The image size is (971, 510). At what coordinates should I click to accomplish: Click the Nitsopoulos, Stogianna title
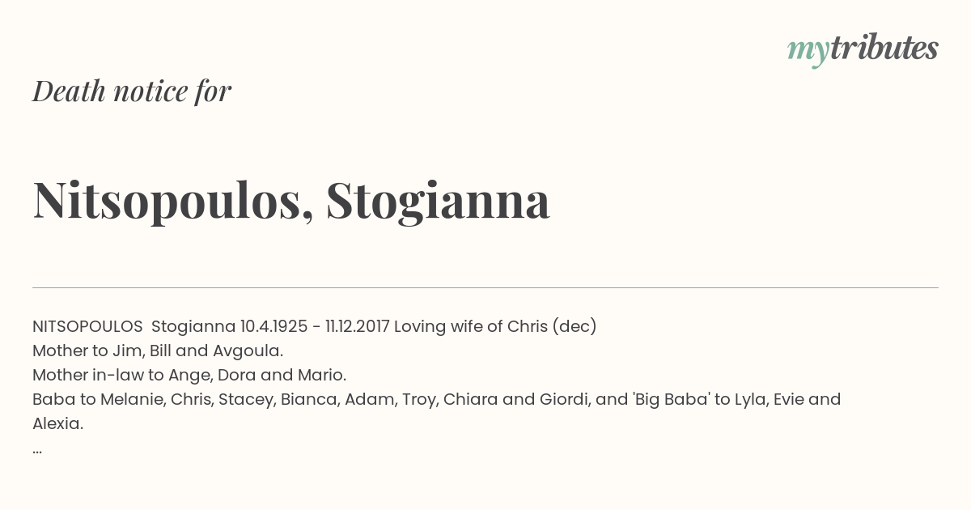coord(291,201)
